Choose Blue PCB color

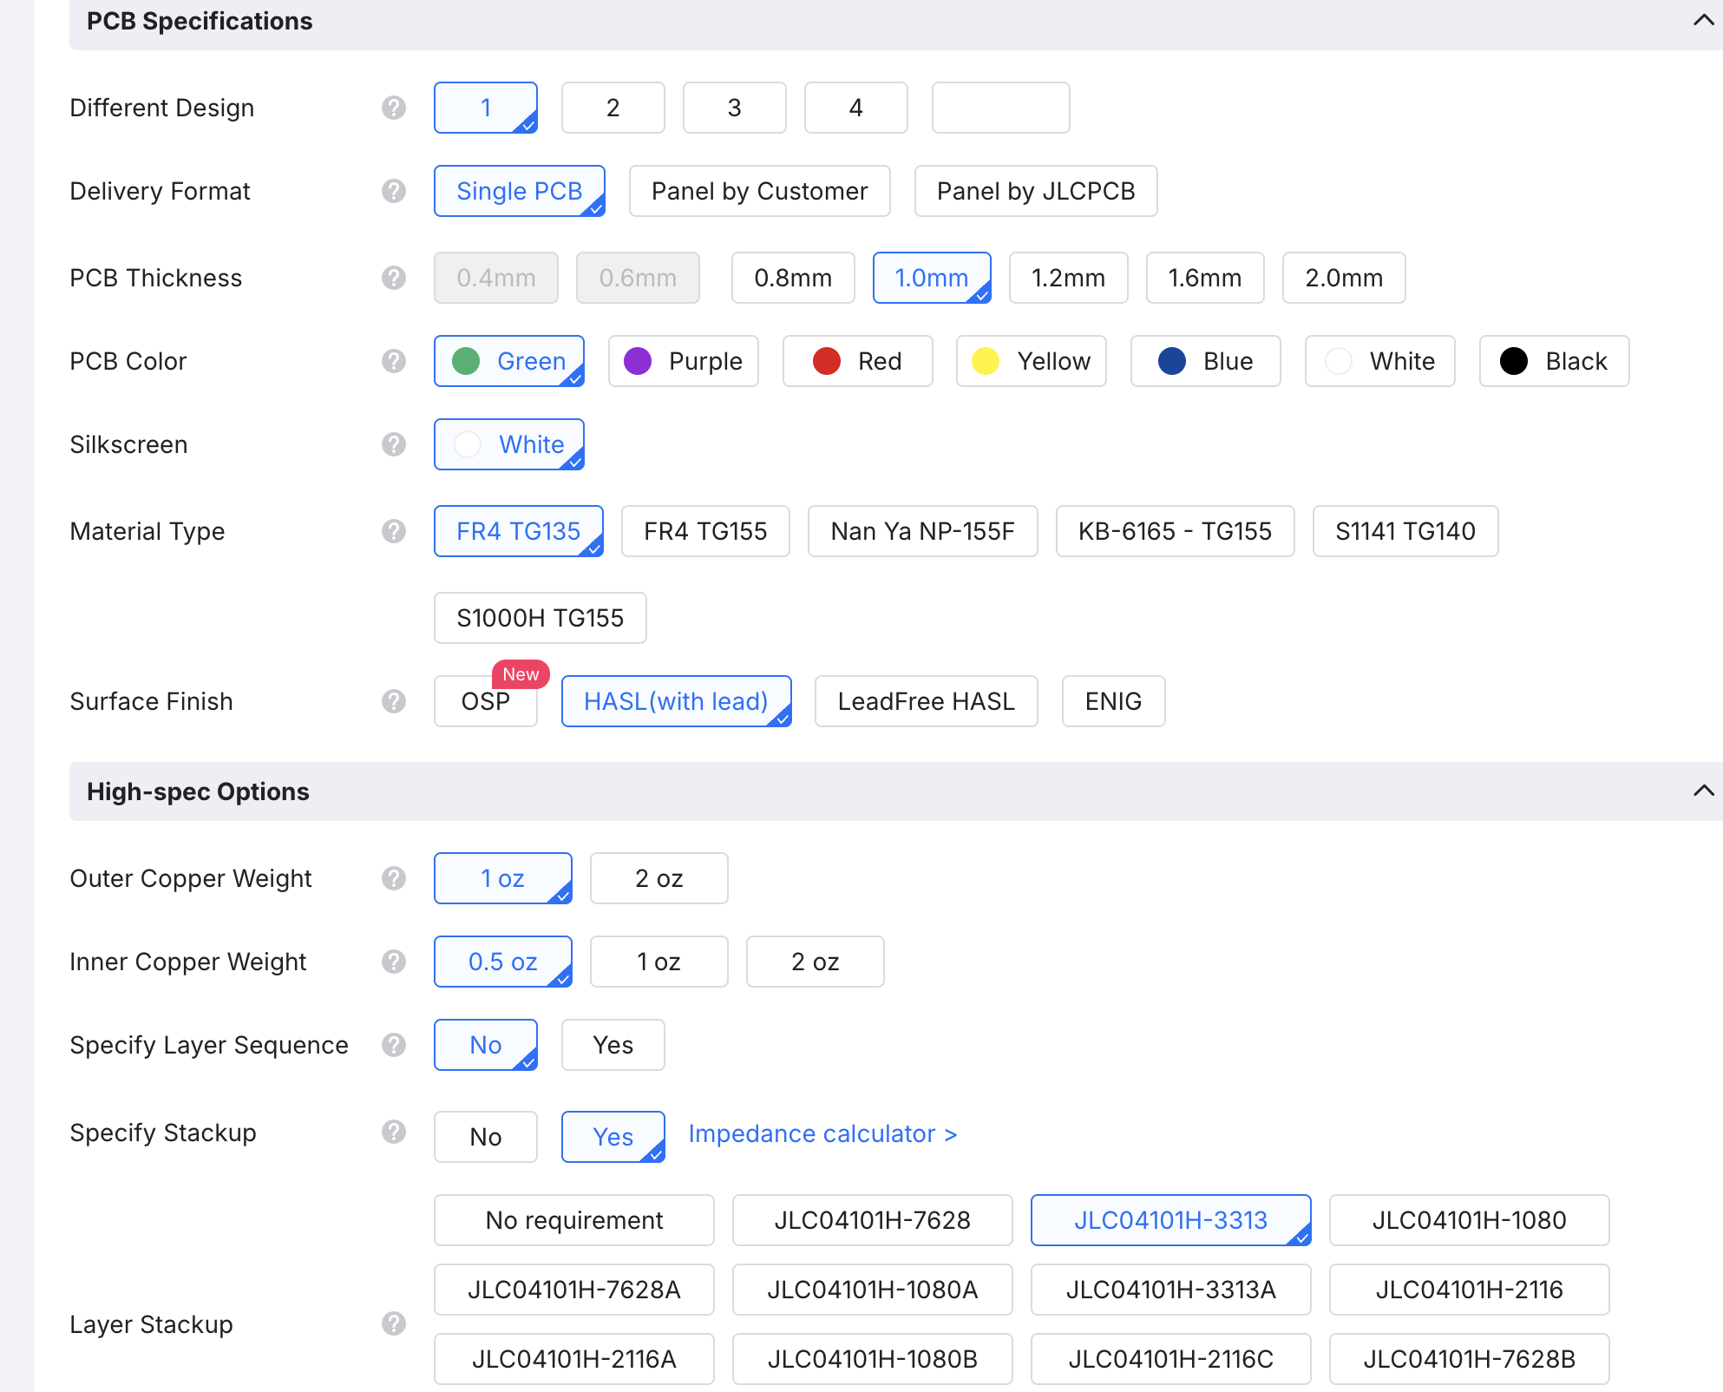[1206, 361]
